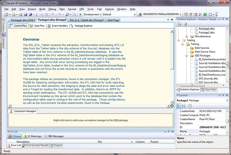Click the Copy toolbar icon
The height and width of the screenshot is (155, 231).
click(x=41, y=14)
